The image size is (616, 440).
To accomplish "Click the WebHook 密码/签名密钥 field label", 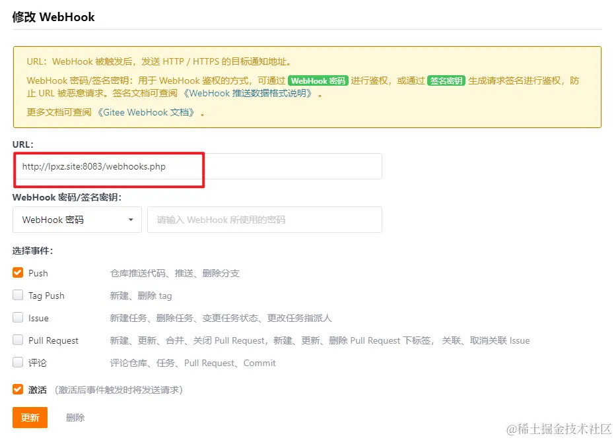I will [67, 197].
